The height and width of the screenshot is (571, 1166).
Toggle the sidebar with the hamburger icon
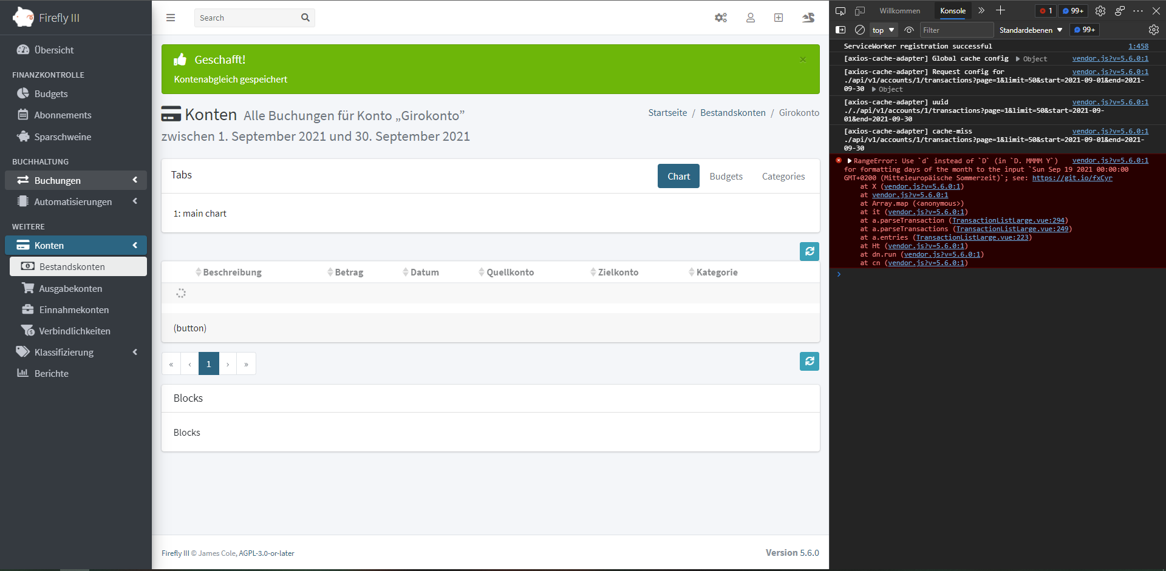point(171,18)
